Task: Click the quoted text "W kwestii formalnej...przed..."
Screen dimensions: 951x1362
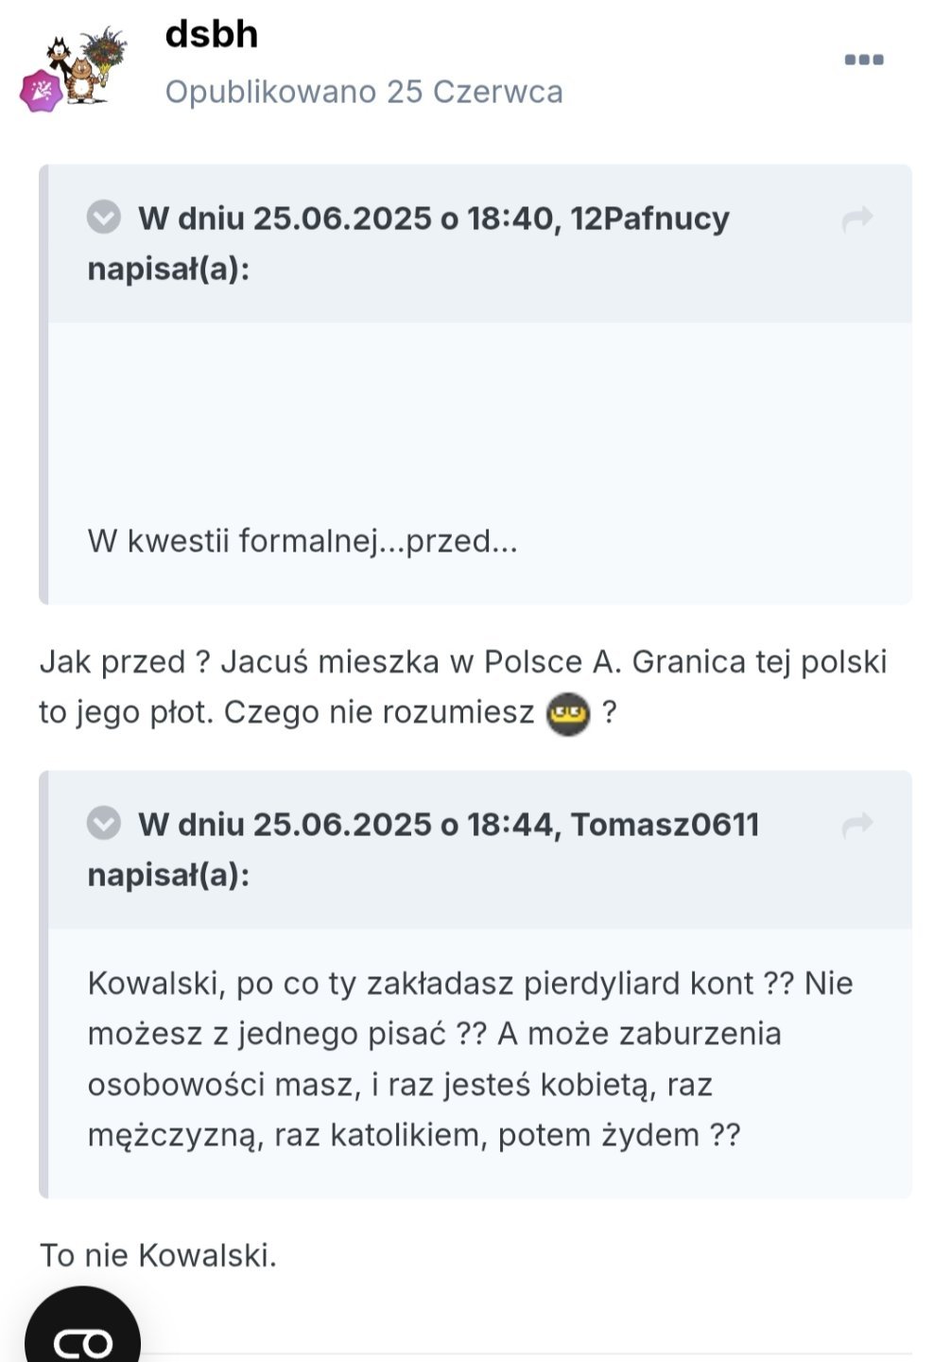Action: [x=303, y=541]
